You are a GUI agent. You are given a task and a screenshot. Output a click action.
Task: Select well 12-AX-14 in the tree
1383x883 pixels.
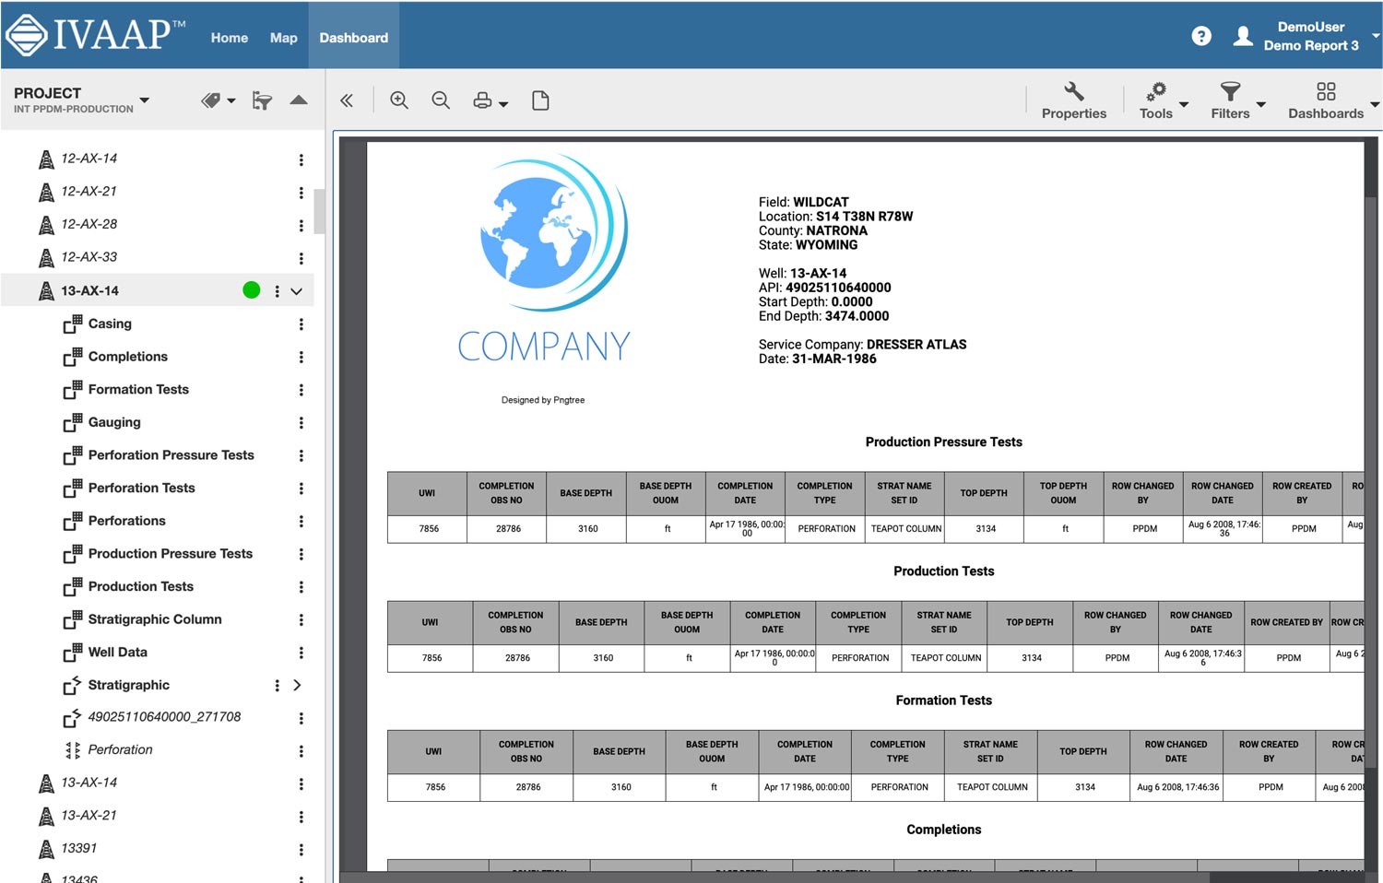89,159
